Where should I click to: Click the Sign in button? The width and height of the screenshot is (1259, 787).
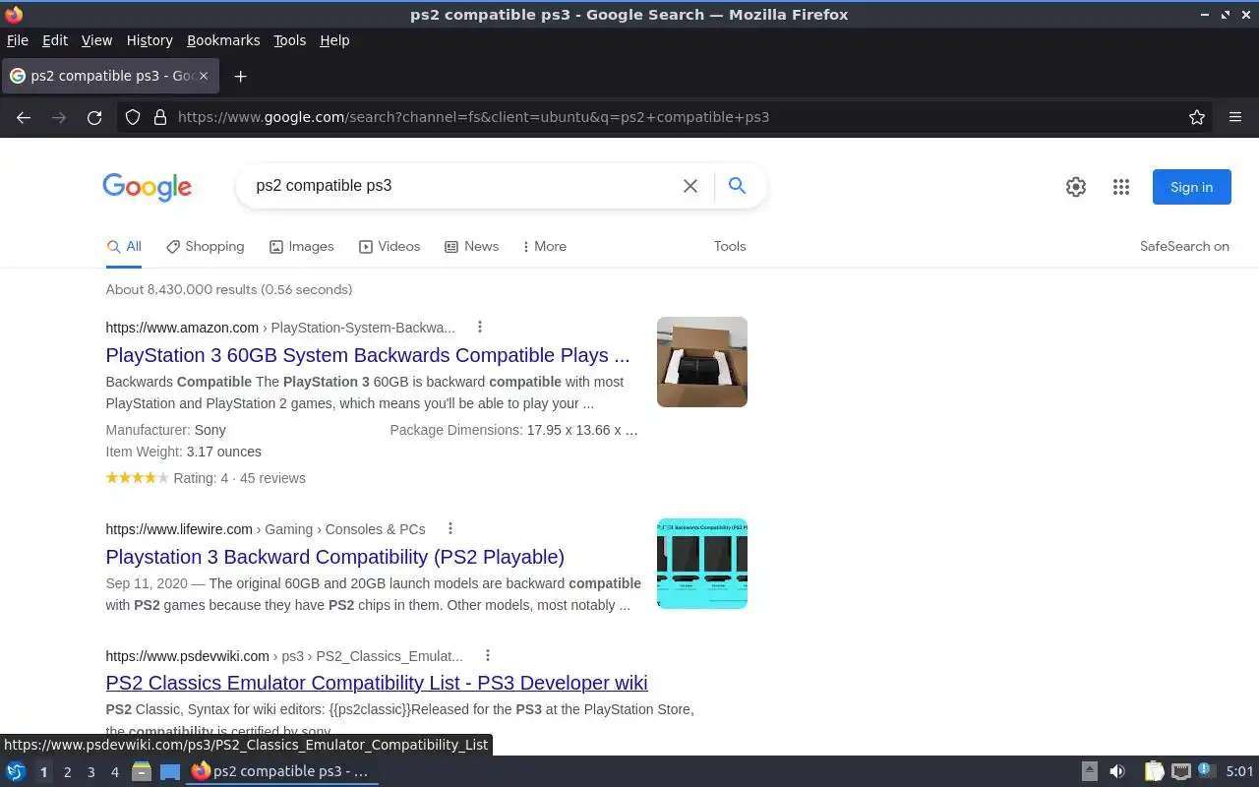click(1192, 187)
